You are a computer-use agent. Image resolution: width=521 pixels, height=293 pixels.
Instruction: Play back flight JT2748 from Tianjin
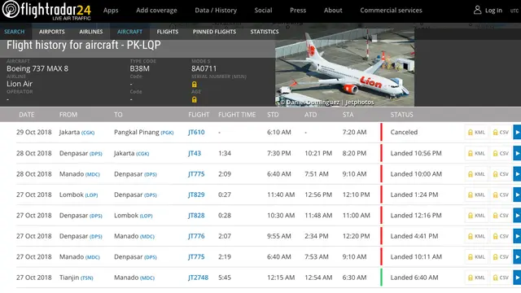pyautogui.click(x=517, y=278)
